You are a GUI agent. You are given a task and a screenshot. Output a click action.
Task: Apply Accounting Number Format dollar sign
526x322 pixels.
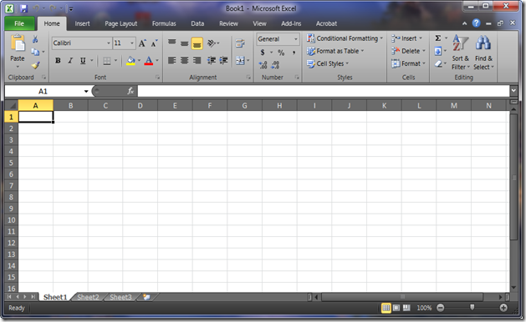(x=263, y=53)
